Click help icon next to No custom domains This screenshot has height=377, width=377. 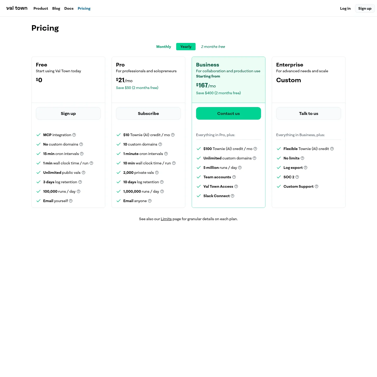81,144
